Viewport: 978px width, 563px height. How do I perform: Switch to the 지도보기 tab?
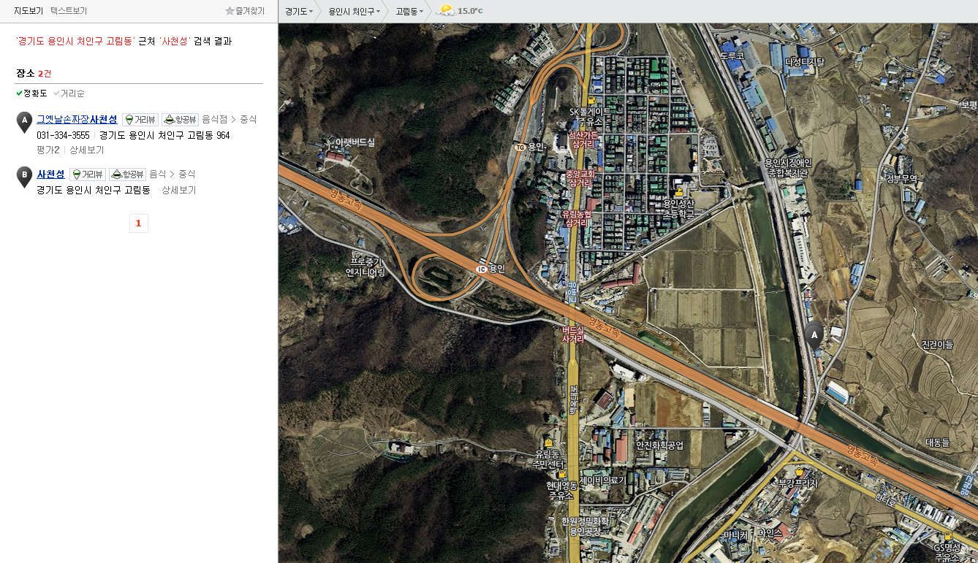coord(29,11)
